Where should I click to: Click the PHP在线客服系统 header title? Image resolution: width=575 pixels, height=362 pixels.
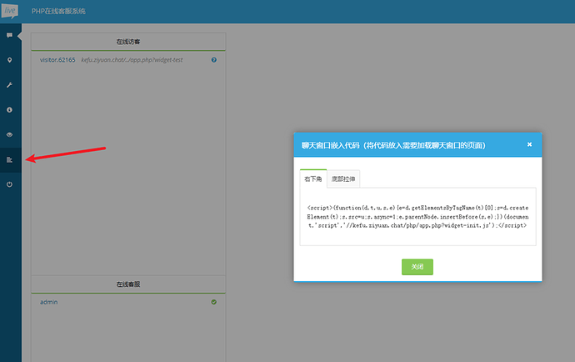[58, 11]
